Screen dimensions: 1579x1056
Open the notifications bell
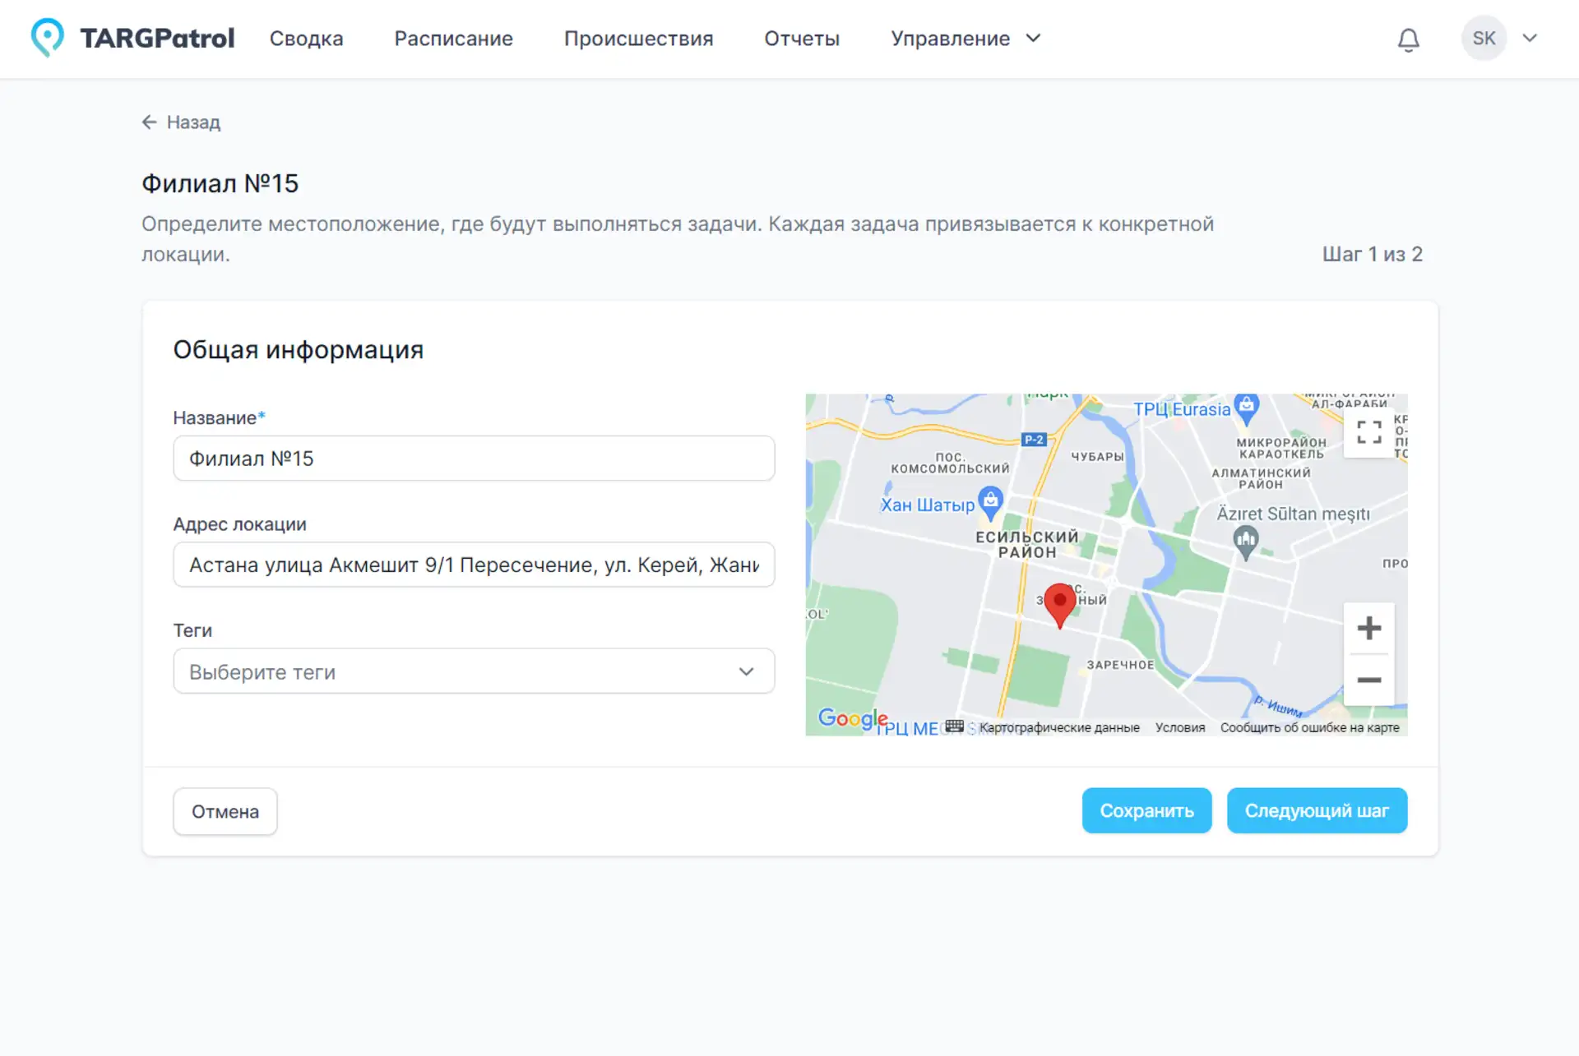tap(1408, 39)
